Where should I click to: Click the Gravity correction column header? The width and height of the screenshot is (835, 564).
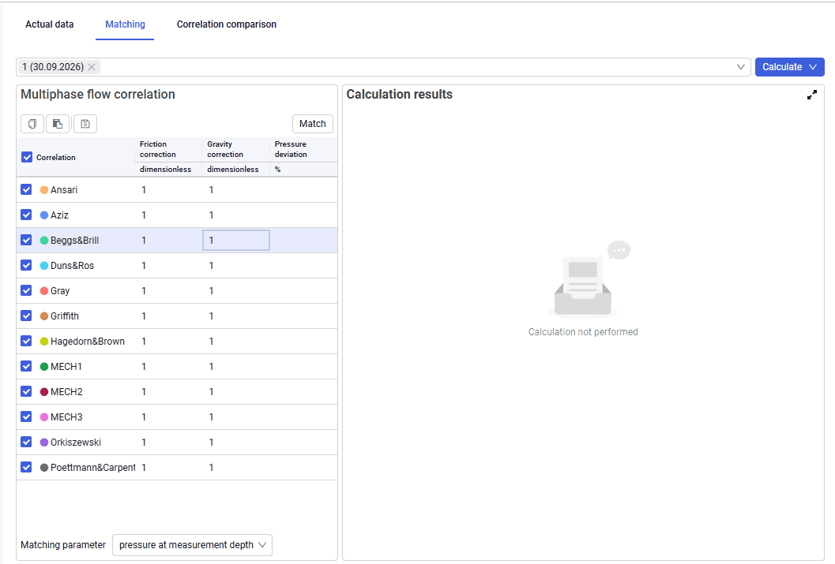click(236, 149)
